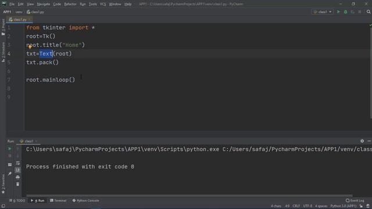Open the View menu
The image size is (372, 209).
pos(30,4)
